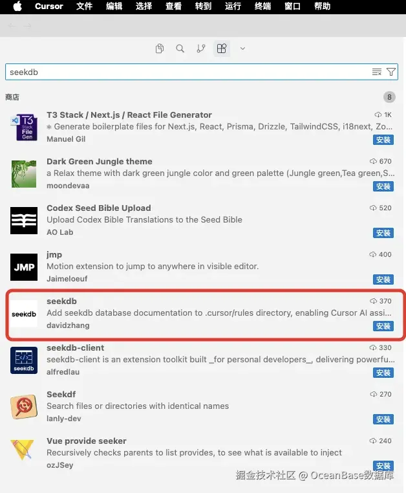This screenshot has width=406, height=493.
Task: Click publisher name lanly-dev
Action: 64,419
